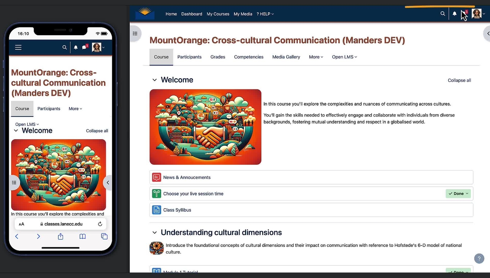Open Dashboard from top navbar
490x278 pixels.
[x=192, y=14]
